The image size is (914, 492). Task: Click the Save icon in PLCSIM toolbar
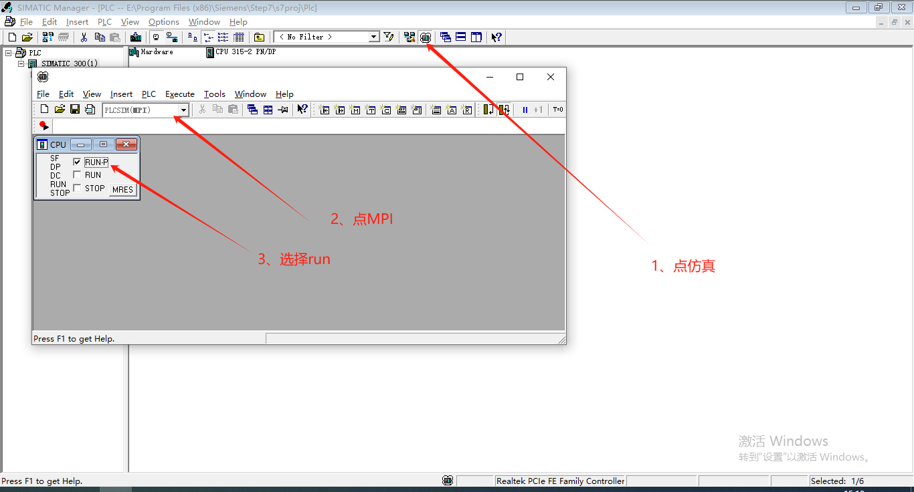(x=75, y=110)
